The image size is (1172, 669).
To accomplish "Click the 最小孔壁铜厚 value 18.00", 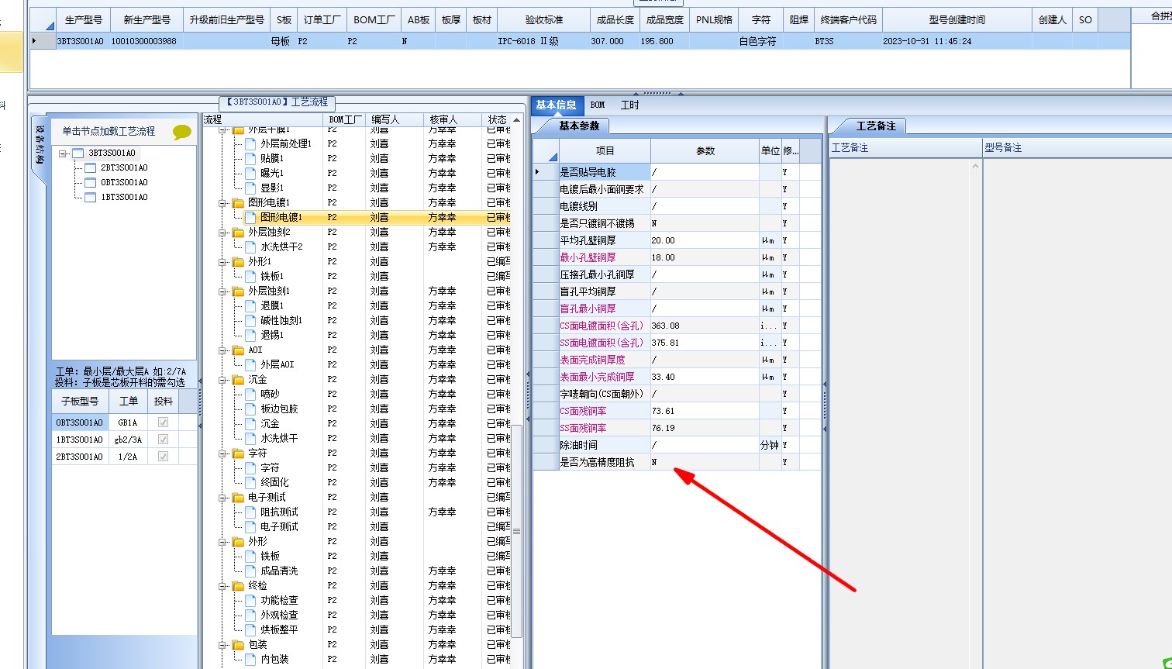I will [705, 257].
